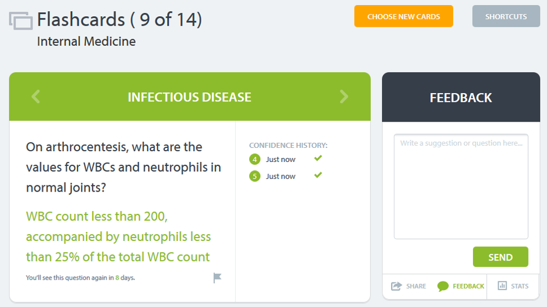The height and width of the screenshot is (307, 547).
Task: Click the flashcards stack icon
Action: click(21, 21)
